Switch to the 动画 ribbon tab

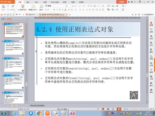click(45, 2)
